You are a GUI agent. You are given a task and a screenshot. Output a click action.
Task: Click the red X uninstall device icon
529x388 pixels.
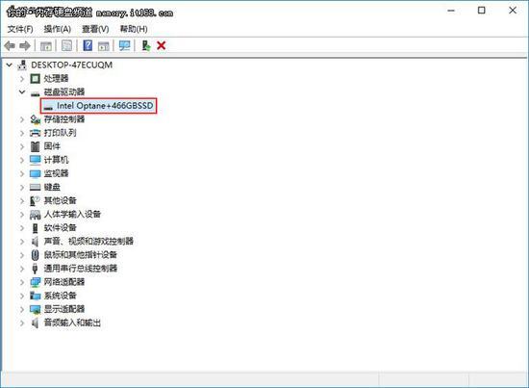click(162, 45)
